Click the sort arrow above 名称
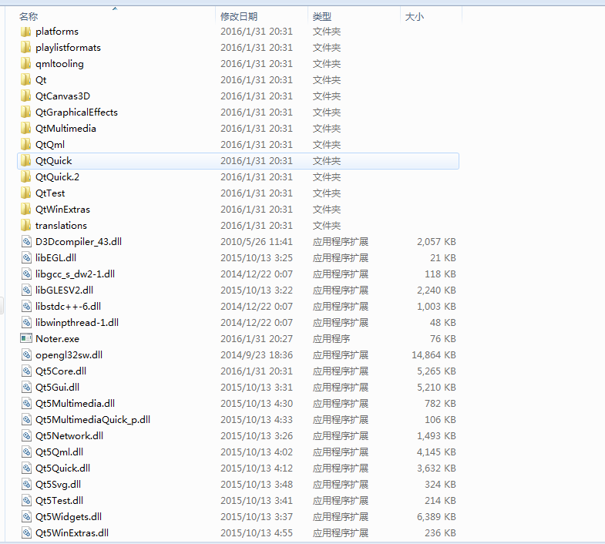The width and height of the screenshot is (605, 544). coord(115,8)
